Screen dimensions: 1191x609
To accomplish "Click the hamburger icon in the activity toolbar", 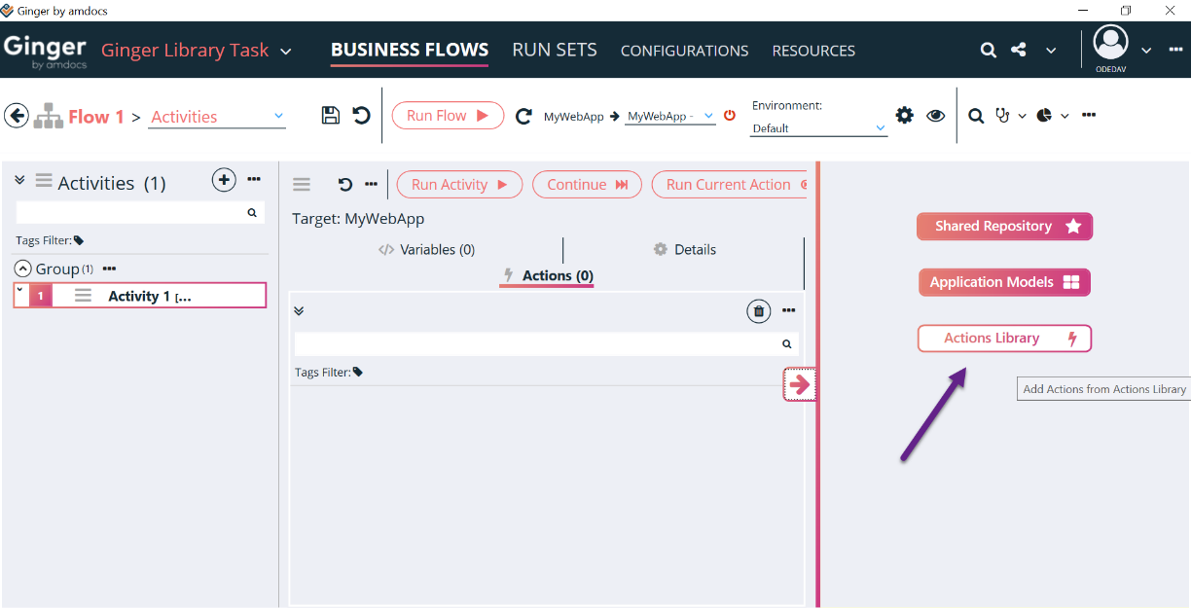I will pos(302,185).
